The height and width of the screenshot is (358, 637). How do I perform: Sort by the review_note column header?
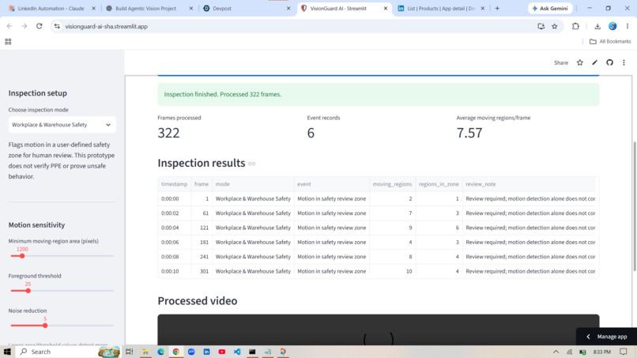tap(529, 184)
